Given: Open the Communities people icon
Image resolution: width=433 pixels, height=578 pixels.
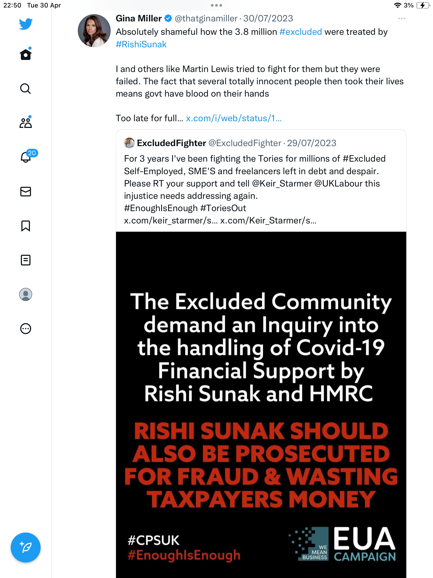Looking at the screenshot, I should [x=26, y=123].
